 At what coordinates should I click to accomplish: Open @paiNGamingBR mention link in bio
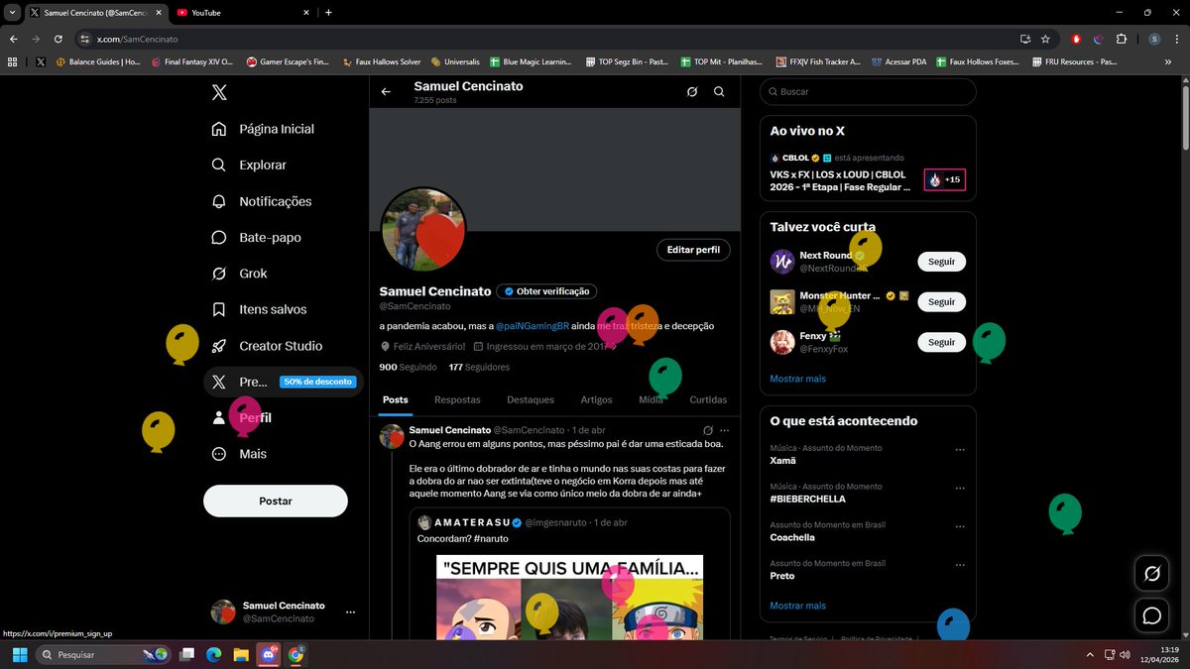pos(533,326)
